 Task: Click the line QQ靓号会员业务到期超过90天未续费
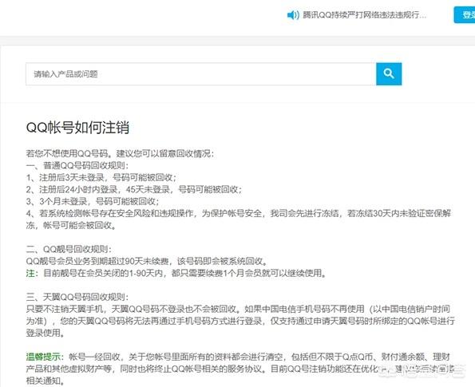pos(147,261)
